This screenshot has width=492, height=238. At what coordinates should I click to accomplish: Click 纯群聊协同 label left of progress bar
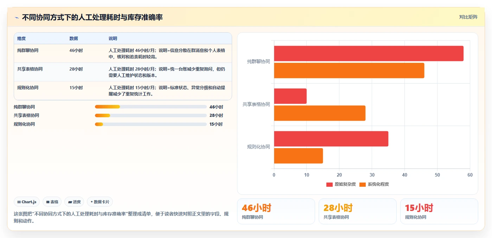click(24, 107)
